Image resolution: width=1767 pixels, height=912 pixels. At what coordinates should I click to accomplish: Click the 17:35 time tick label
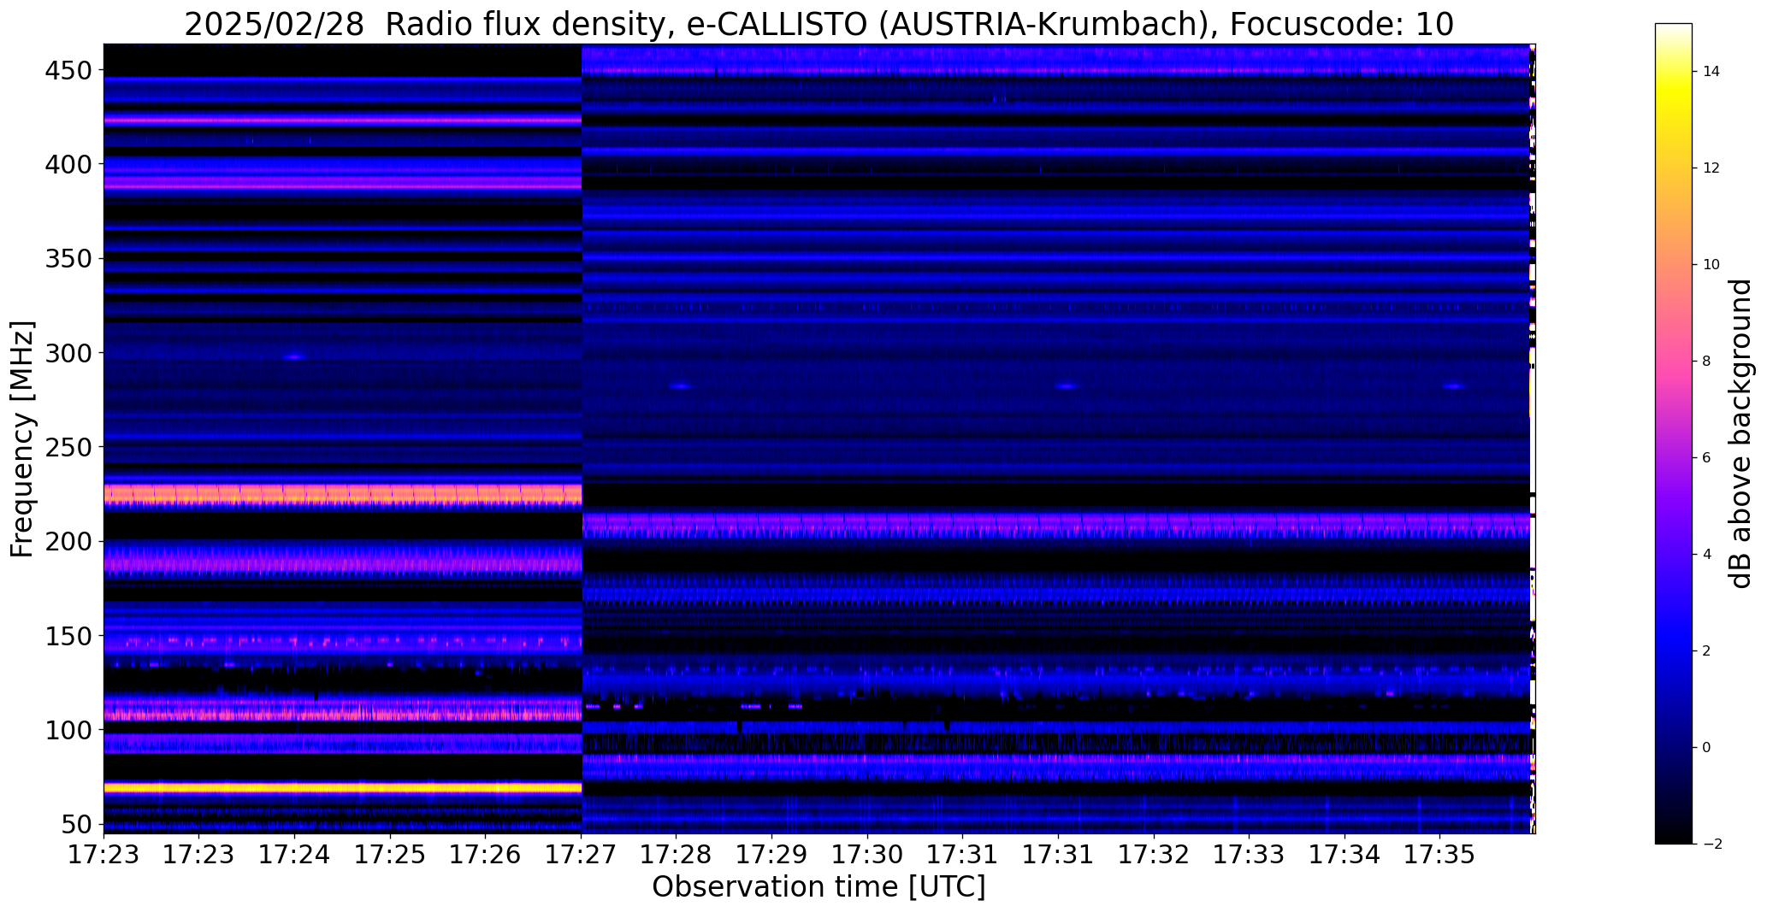pos(1440,855)
